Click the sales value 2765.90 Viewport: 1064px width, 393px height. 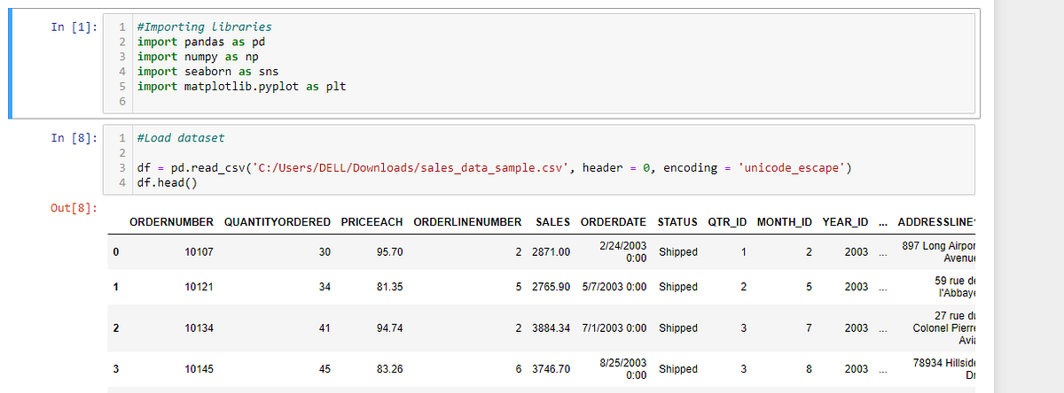pos(551,287)
